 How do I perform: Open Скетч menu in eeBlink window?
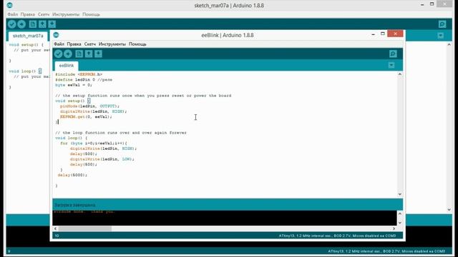(x=90, y=44)
